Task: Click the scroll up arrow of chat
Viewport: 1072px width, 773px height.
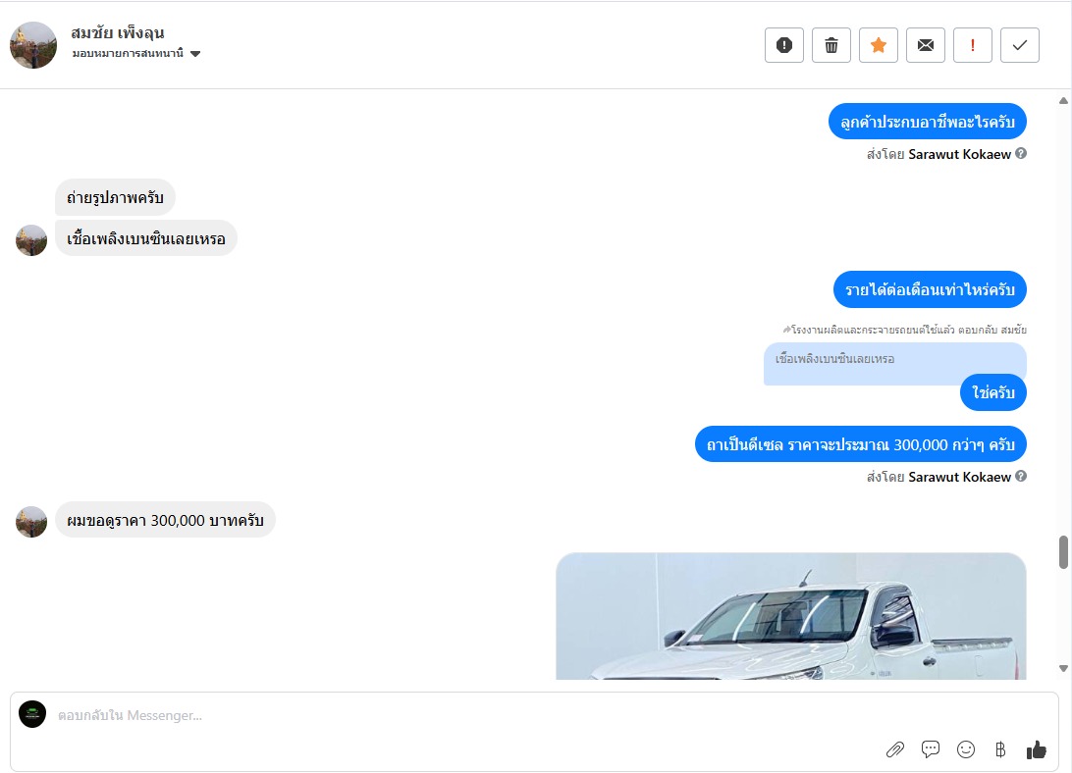Action: coord(1063,100)
